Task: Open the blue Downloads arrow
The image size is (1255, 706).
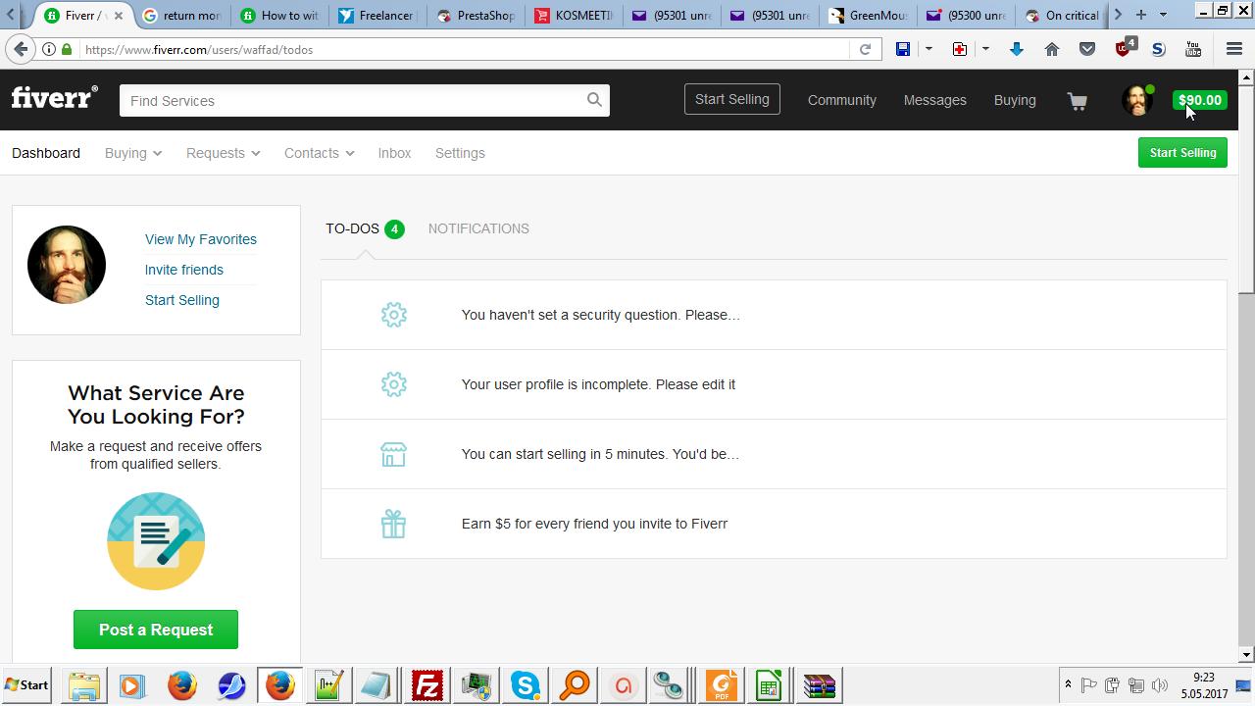Action: 1017,49
